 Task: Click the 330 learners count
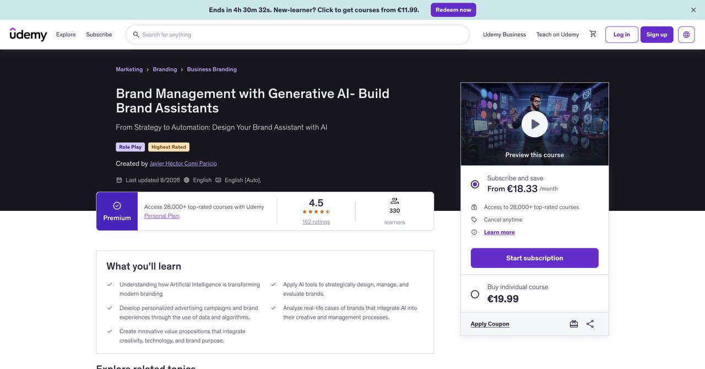click(x=394, y=211)
